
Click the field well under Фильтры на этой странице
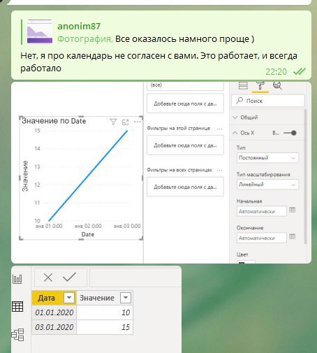tap(185, 145)
